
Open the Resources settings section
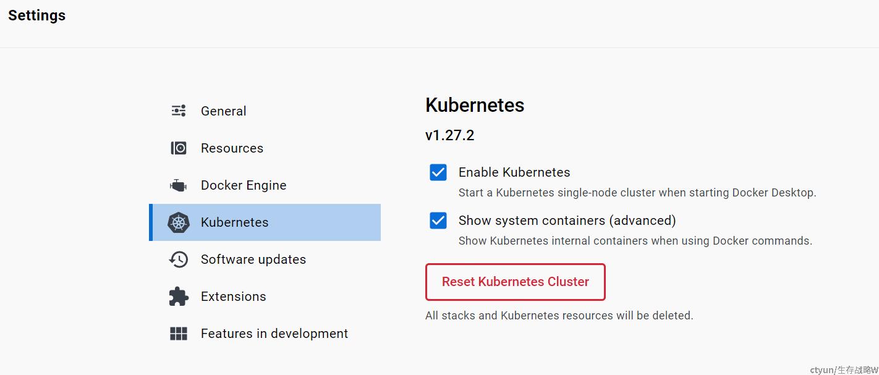265,148
